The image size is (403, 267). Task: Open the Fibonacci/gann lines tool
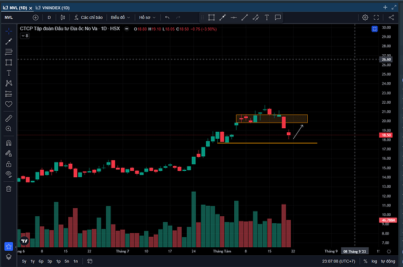9,52
